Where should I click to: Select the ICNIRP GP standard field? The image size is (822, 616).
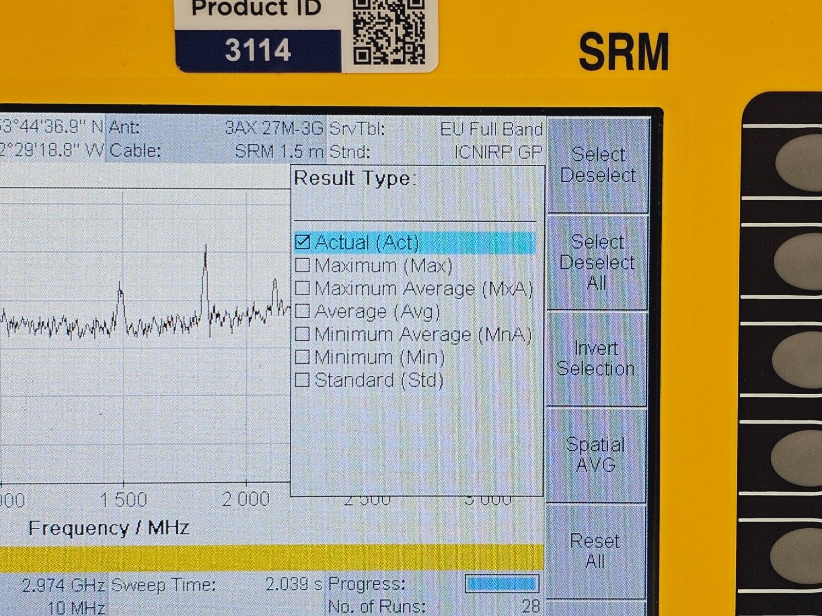point(497,151)
